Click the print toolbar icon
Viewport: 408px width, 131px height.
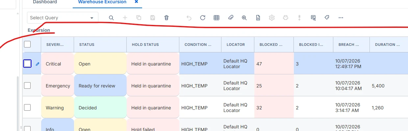coord(286,18)
